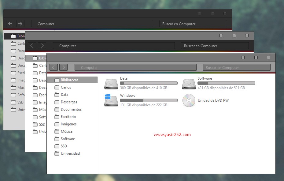Click the Bibliotecas folder icon in sidebar
The image size is (284, 181).
57,80
